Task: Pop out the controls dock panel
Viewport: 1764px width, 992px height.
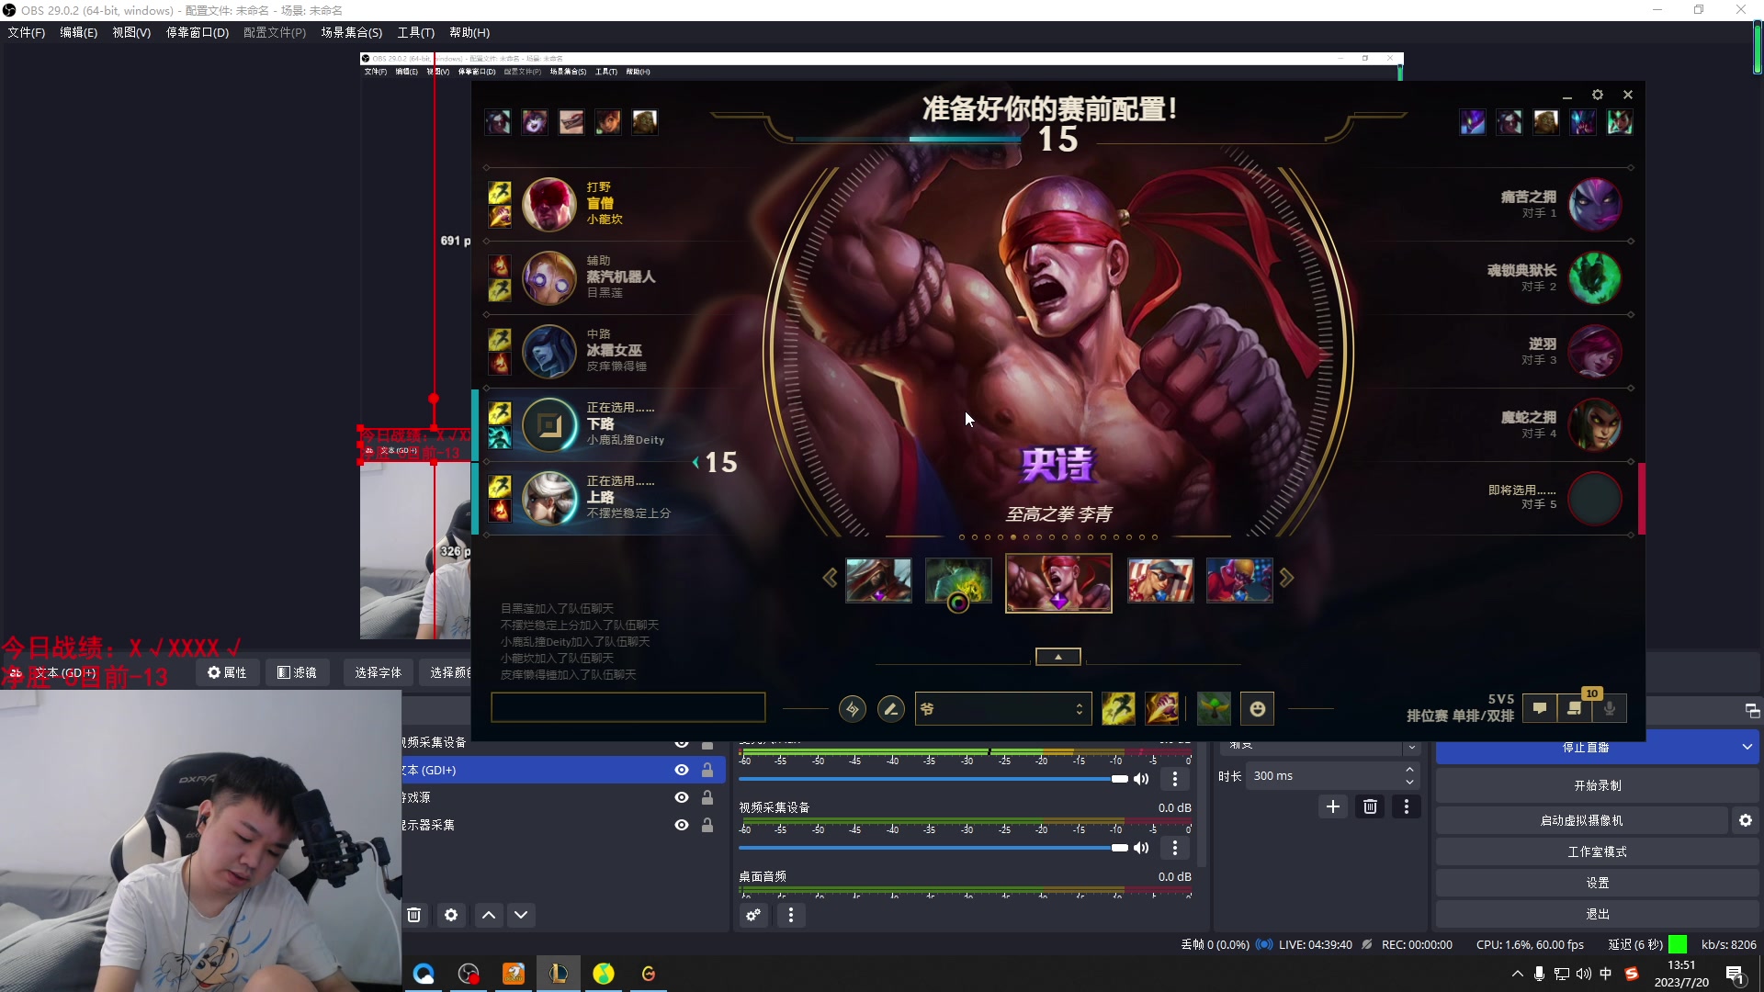Action: [1752, 711]
